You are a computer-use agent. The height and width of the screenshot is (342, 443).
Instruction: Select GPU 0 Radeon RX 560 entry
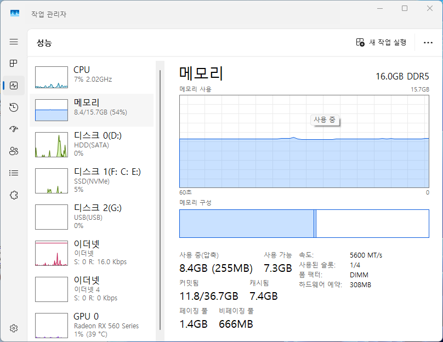92,325
